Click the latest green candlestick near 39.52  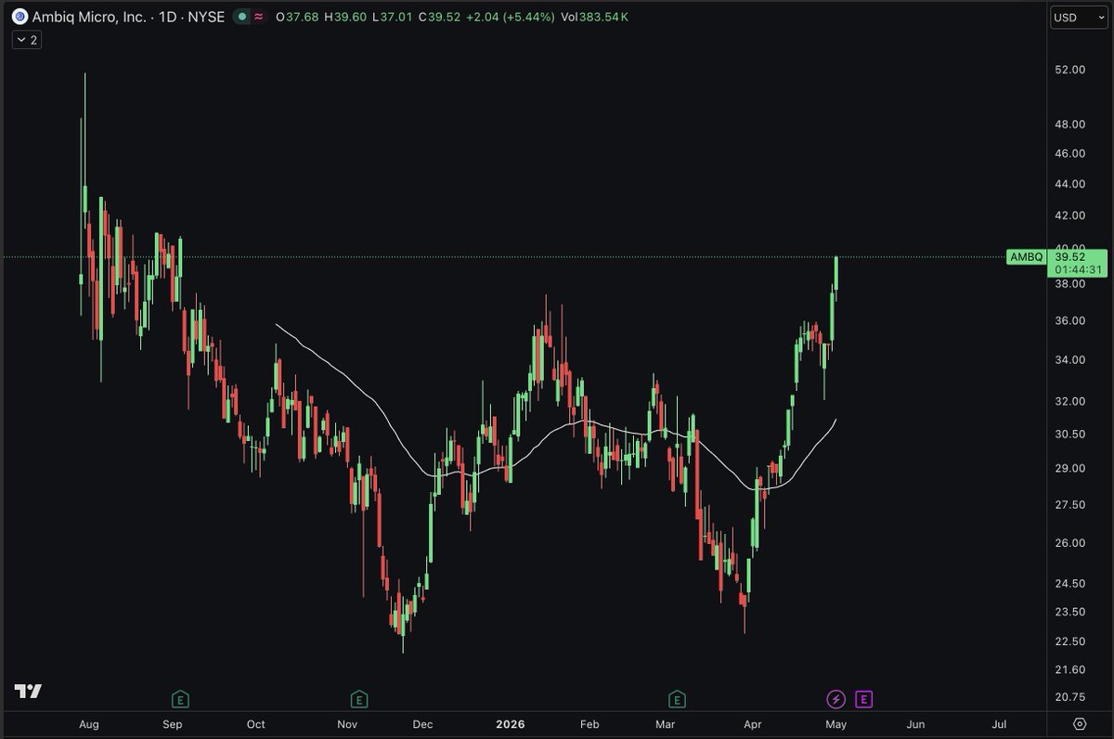[x=836, y=274]
